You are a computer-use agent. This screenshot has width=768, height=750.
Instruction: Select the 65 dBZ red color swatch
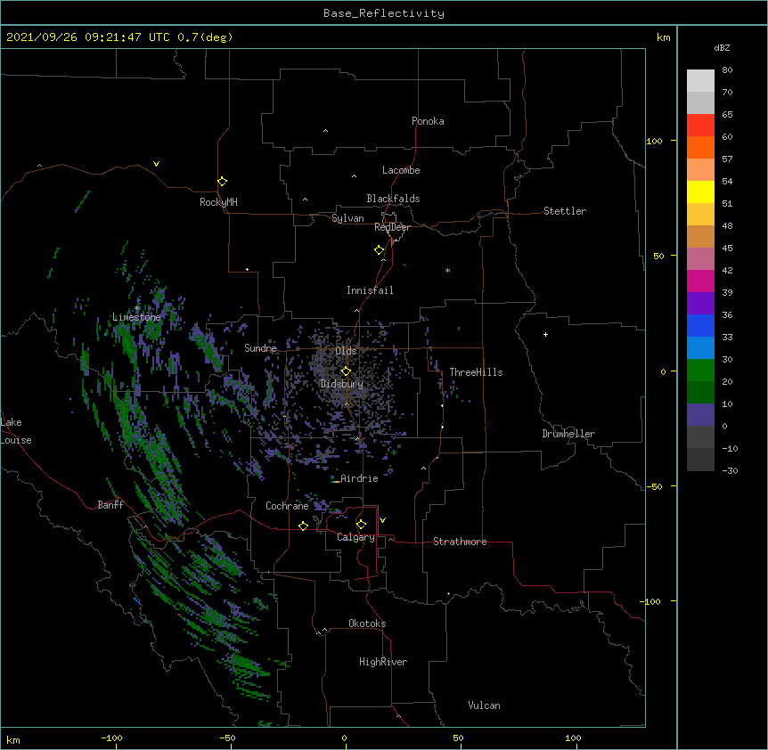point(700,126)
